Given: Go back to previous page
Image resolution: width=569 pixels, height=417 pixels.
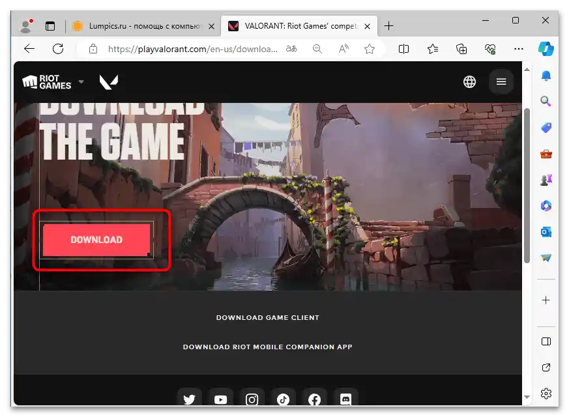Looking at the screenshot, I should [x=29, y=49].
